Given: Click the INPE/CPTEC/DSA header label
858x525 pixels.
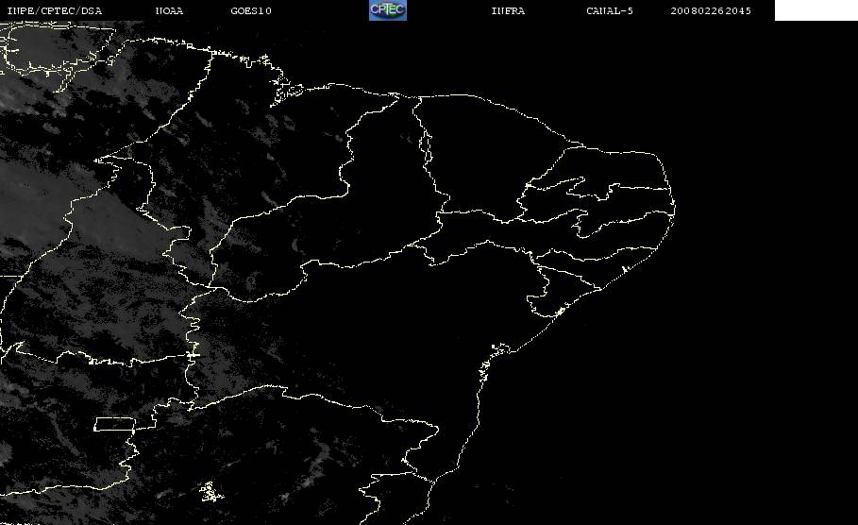Looking at the screenshot, I should [54, 10].
